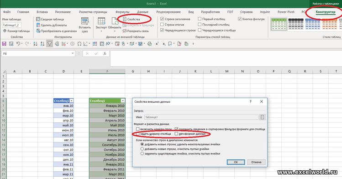Image resolution: width=342 pixels, height=179 pixels.
Task: Select column G header
Action: pos(132,71)
